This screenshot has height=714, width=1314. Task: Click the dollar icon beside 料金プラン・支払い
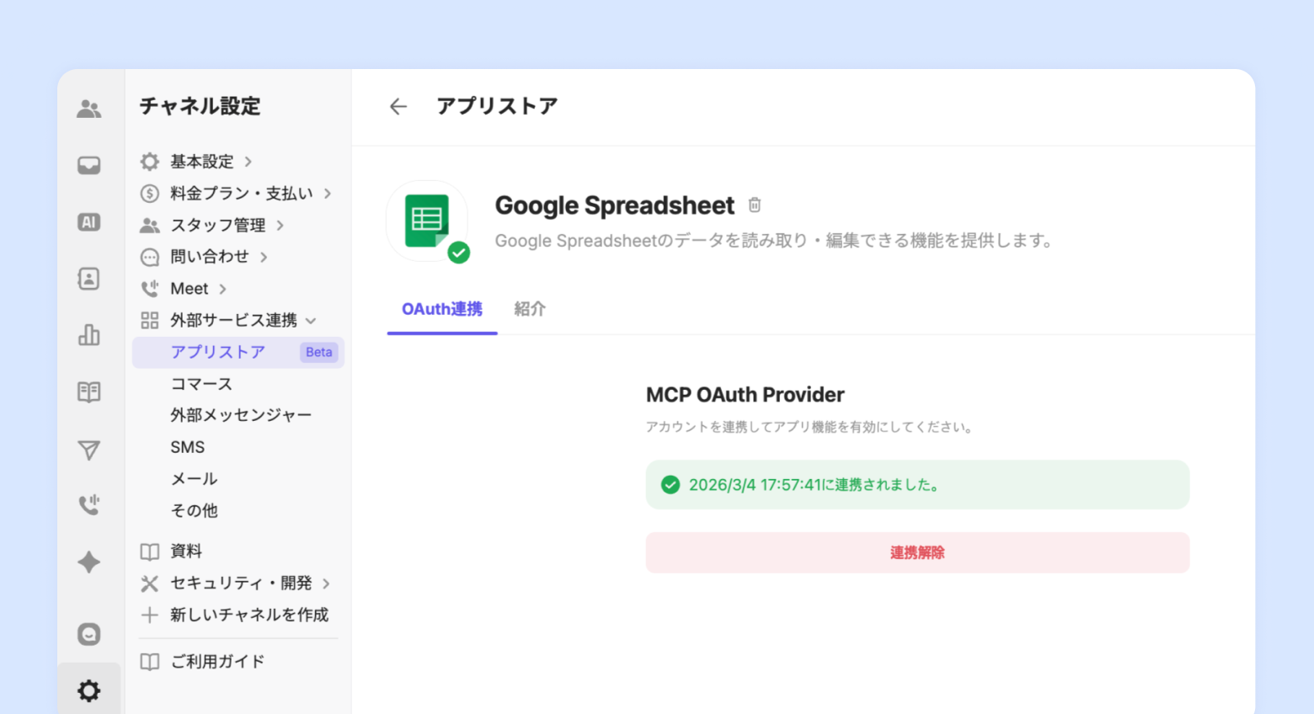pyautogui.click(x=150, y=194)
